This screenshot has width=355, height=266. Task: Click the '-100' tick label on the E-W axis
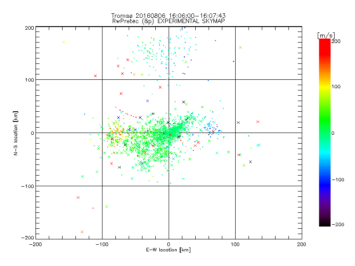tap(102, 244)
